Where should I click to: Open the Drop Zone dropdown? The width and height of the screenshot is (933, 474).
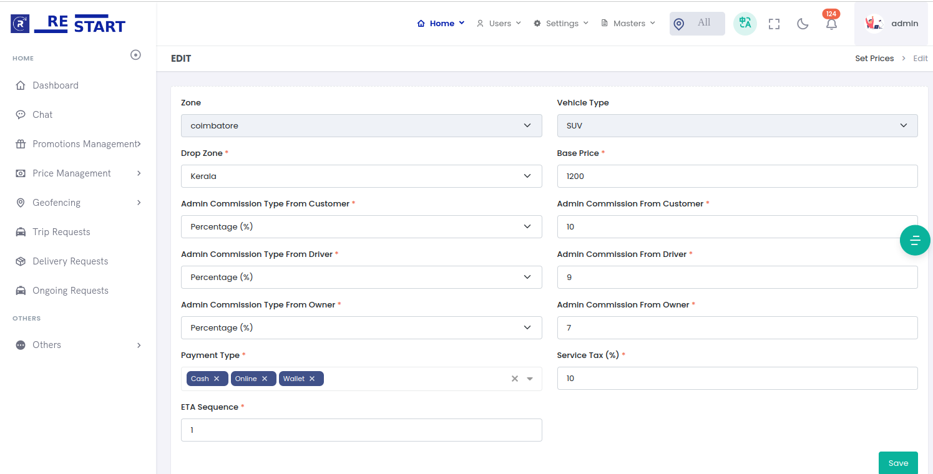coord(361,177)
